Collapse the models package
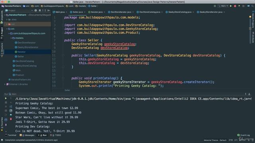The image size is (255, 143). pyautogui.click(x=11, y=38)
